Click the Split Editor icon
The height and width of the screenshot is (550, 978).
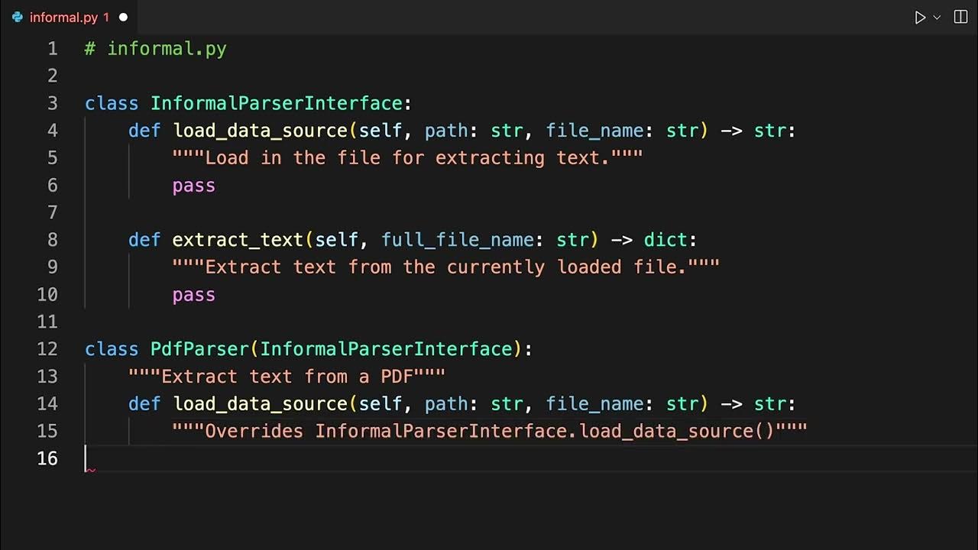(x=961, y=18)
